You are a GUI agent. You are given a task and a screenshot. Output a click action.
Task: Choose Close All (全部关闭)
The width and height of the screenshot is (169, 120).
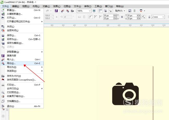click(x=22, y=30)
